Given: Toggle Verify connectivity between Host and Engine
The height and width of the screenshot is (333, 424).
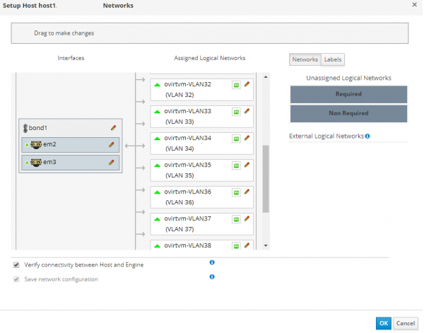Looking at the screenshot, I should [16, 265].
